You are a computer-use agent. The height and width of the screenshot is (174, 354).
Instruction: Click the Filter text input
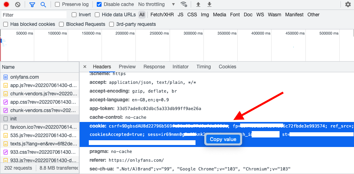click(34, 15)
